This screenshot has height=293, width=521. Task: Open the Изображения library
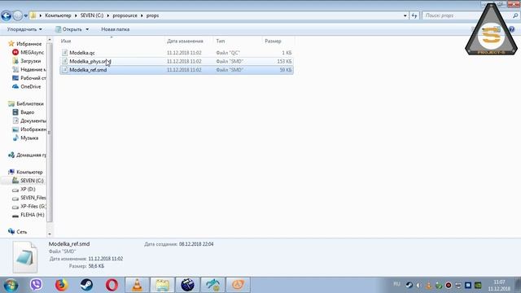pos(33,129)
